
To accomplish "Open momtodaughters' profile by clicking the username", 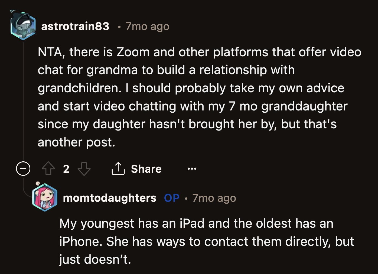I will (109, 198).
